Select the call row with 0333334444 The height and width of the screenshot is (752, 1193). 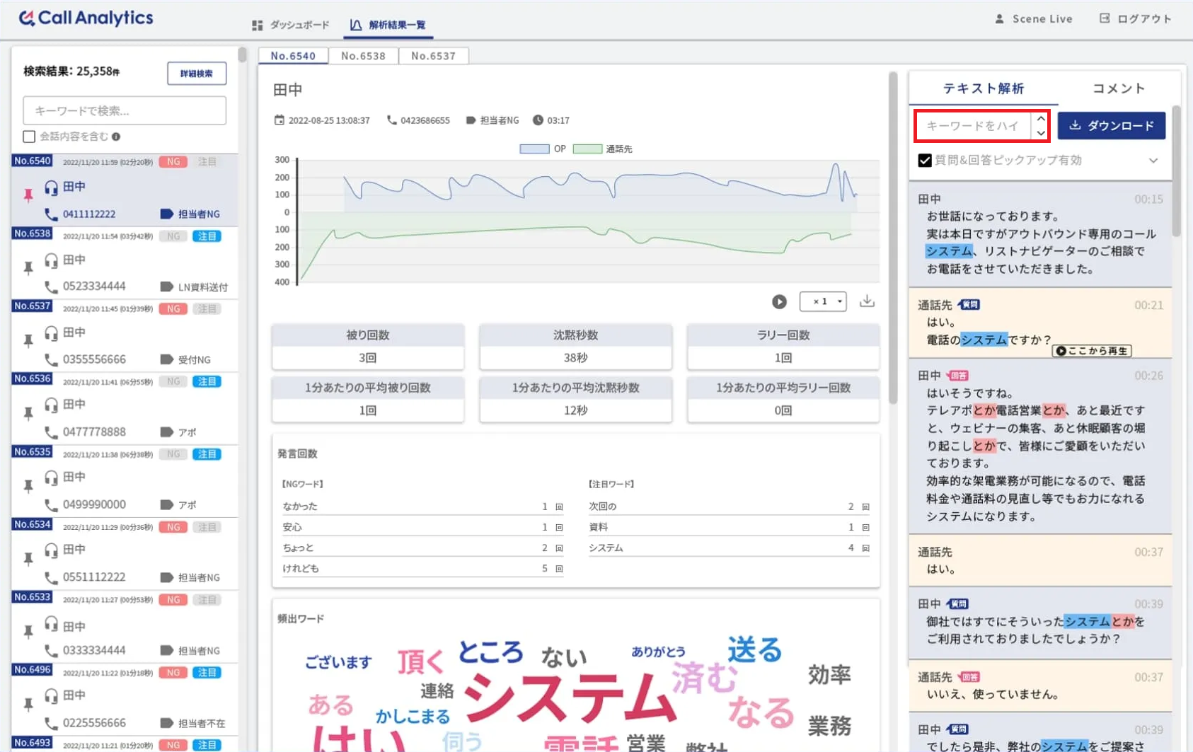click(125, 626)
